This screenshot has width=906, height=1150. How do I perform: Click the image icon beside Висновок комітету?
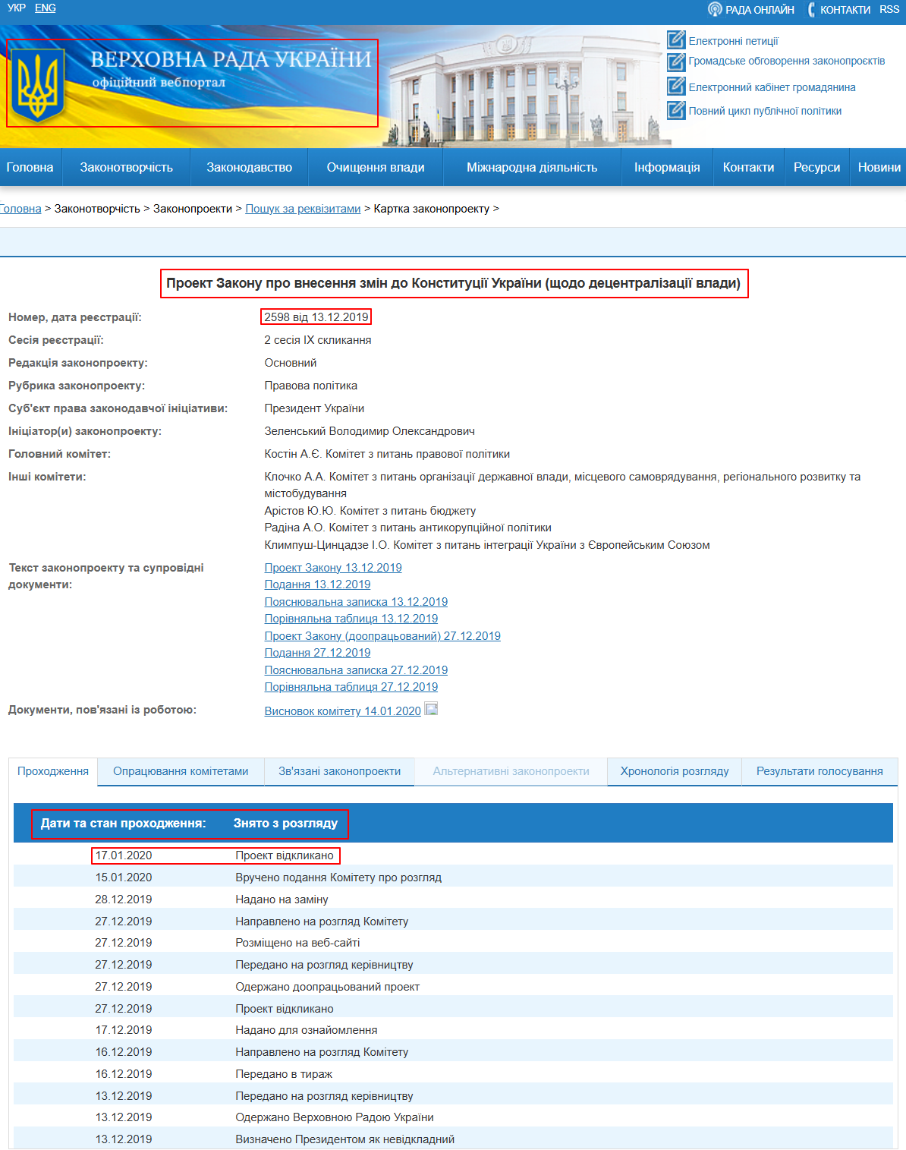431,709
